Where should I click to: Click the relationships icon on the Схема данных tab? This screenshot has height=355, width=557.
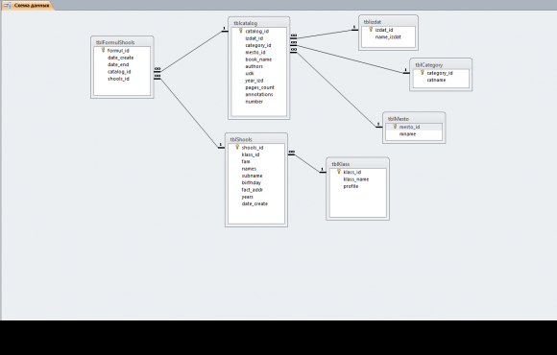7,6
